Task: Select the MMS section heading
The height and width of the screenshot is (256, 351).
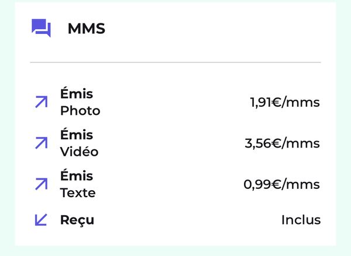Action: (x=86, y=29)
